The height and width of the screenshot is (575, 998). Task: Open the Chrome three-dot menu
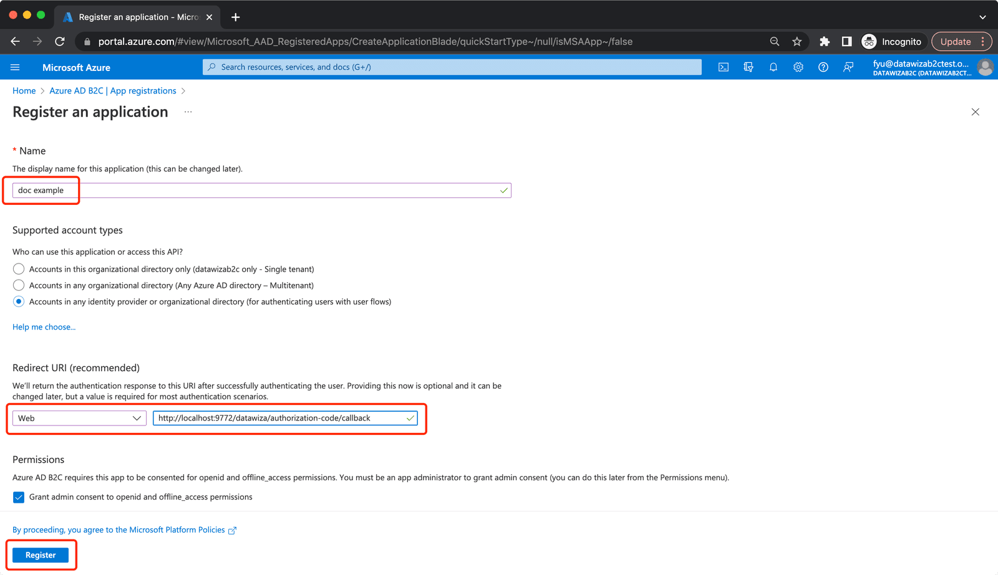tap(983, 42)
